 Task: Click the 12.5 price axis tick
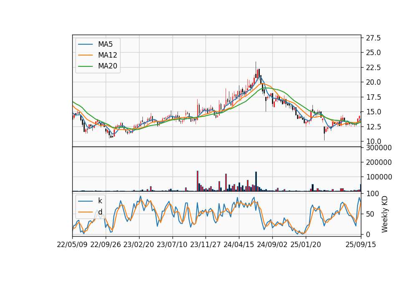coord(373,127)
